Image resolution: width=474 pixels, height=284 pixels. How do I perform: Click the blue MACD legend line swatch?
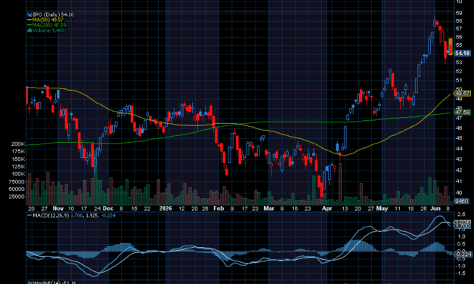[x=29, y=215]
